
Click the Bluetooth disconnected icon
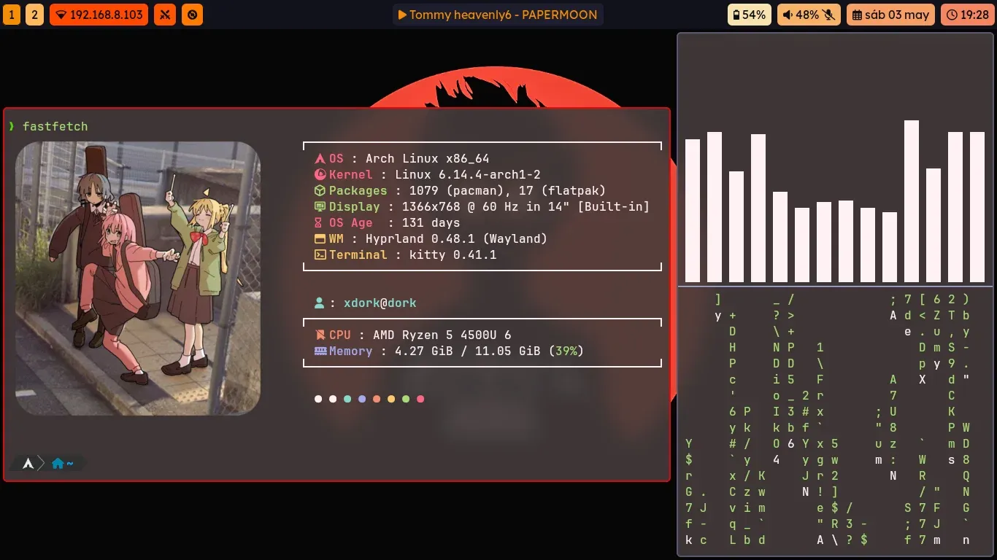(x=164, y=15)
